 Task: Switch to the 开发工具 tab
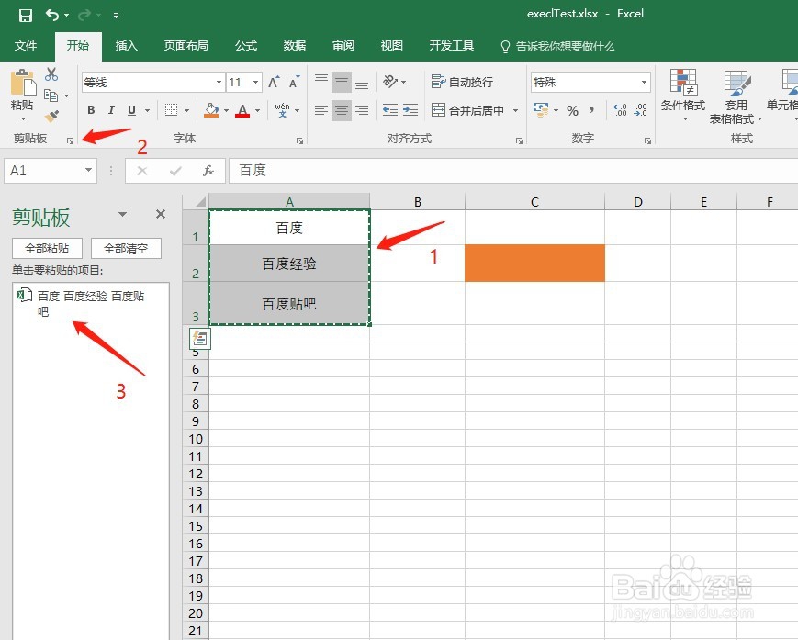(452, 46)
